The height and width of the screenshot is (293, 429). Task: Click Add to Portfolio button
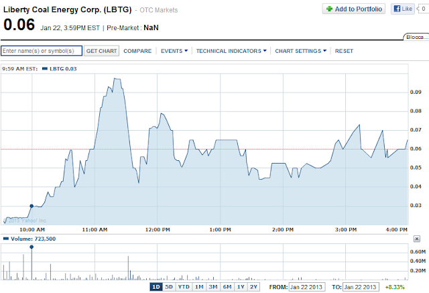[x=353, y=9]
